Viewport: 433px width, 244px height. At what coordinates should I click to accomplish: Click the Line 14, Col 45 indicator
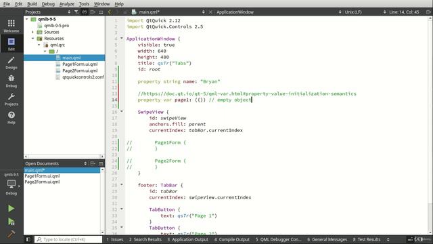point(404,12)
